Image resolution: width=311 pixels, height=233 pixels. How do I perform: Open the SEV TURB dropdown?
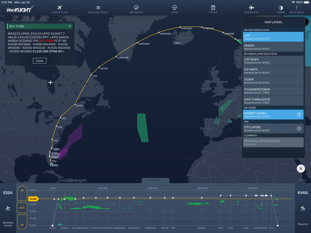click(x=39, y=26)
